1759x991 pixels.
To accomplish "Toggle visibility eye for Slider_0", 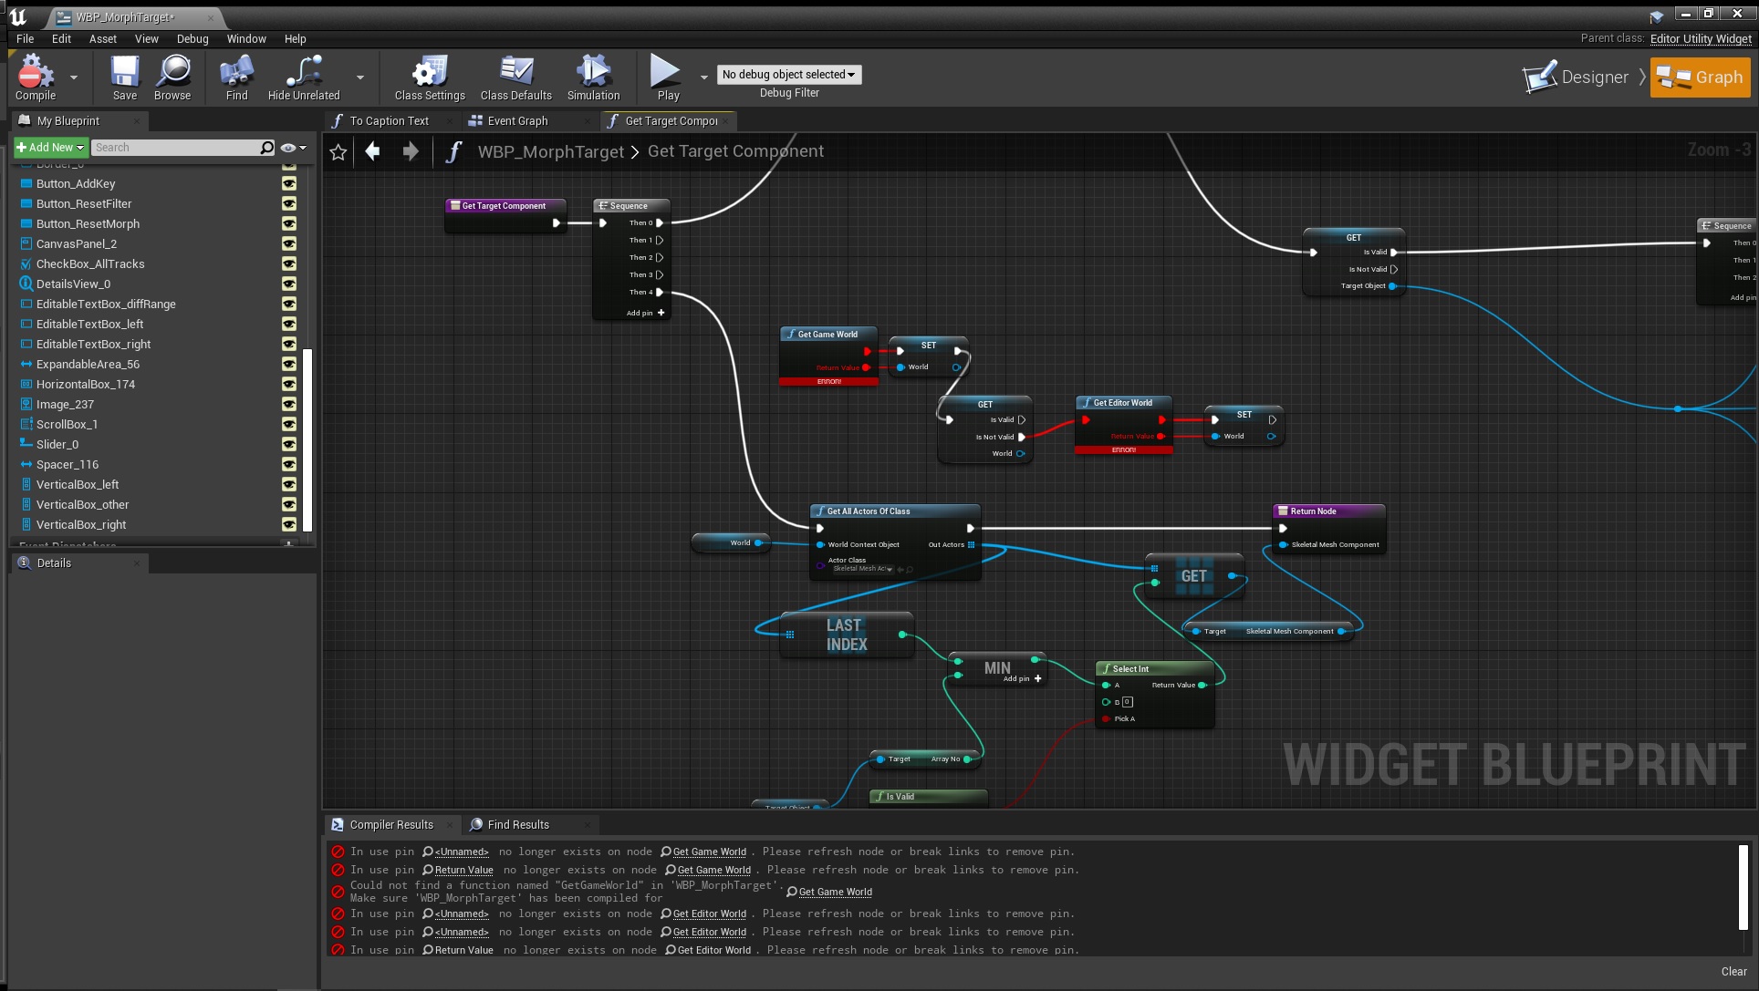I will coord(289,444).
